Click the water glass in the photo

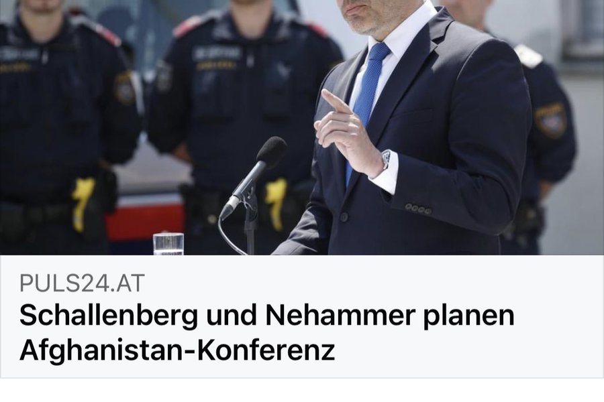pos(168,243)
